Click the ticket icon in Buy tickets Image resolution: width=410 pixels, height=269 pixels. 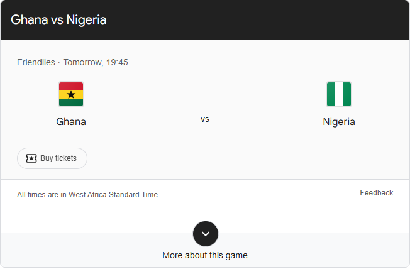[31, 158]
